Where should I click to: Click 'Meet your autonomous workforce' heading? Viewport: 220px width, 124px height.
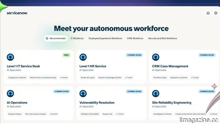click(111, 29)
